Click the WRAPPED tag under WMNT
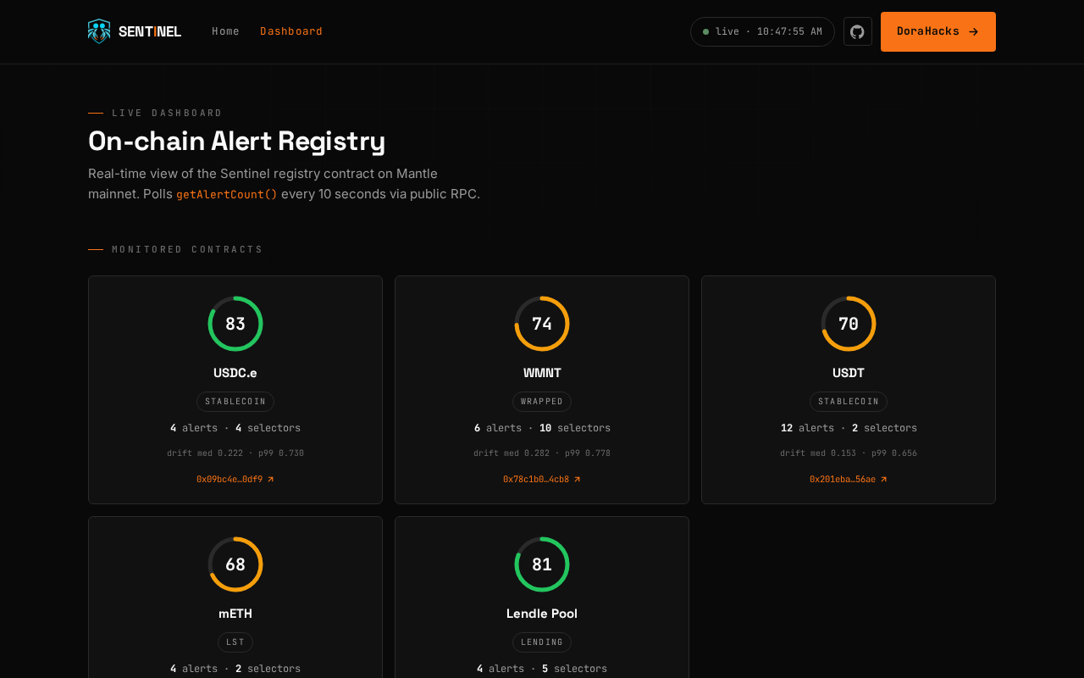 (542, 402)
